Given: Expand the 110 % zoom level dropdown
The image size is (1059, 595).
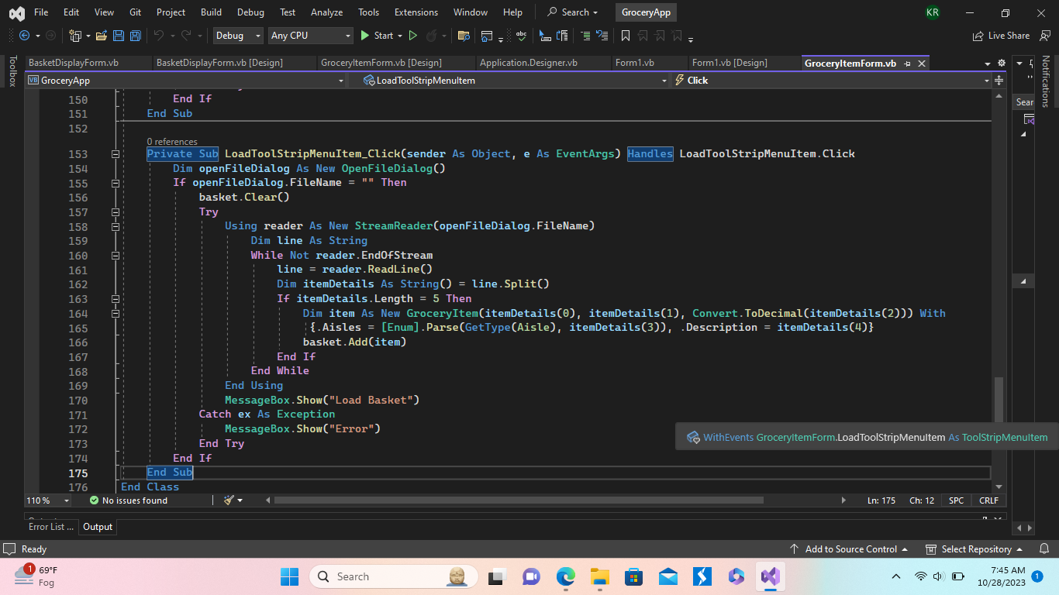Looking at the screenshot, I should (x=66, y=500).
